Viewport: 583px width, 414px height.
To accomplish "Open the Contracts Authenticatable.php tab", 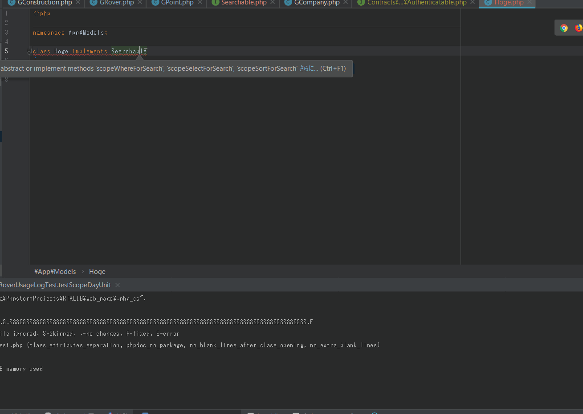I will point(416,3).
